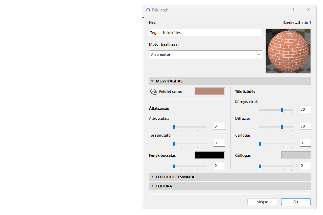Click the Felületek dialog title bar icon
Viewport: 323px width, 215px height.
click(147, 10)
